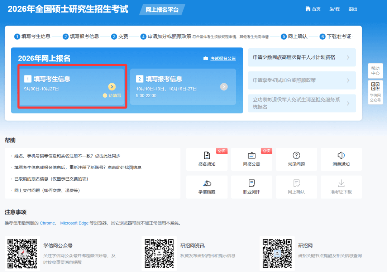Screen dimensions: 387x272
Task: Click 退出 to log out
Action: 353,9
